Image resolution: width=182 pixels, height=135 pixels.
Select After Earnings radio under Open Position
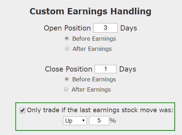[x=67, y=48]
